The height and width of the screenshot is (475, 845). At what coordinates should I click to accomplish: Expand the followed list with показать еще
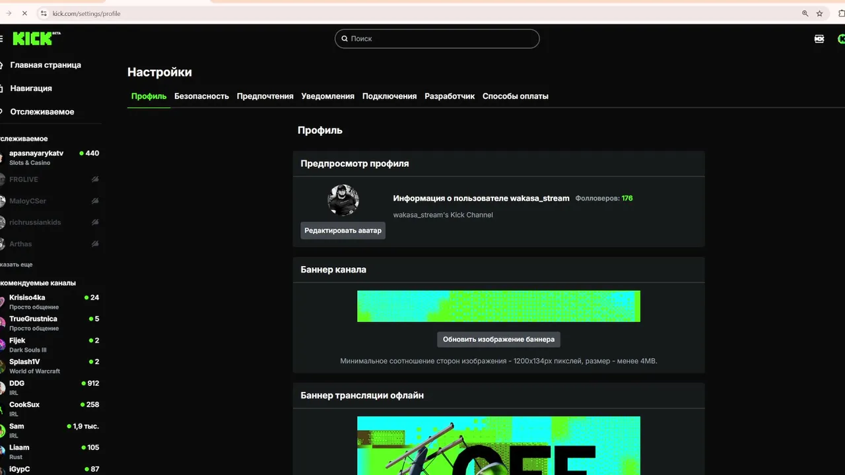tap(17, 265)
